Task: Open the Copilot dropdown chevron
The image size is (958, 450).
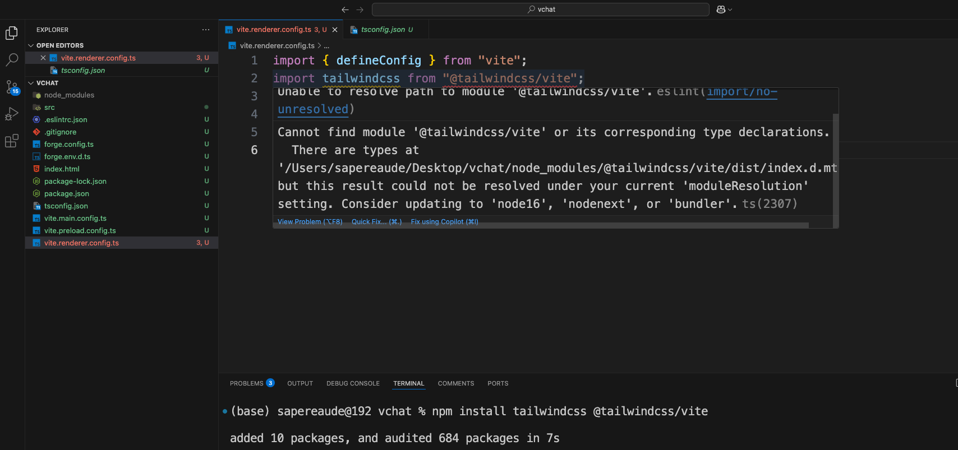Action: (730, 10)
